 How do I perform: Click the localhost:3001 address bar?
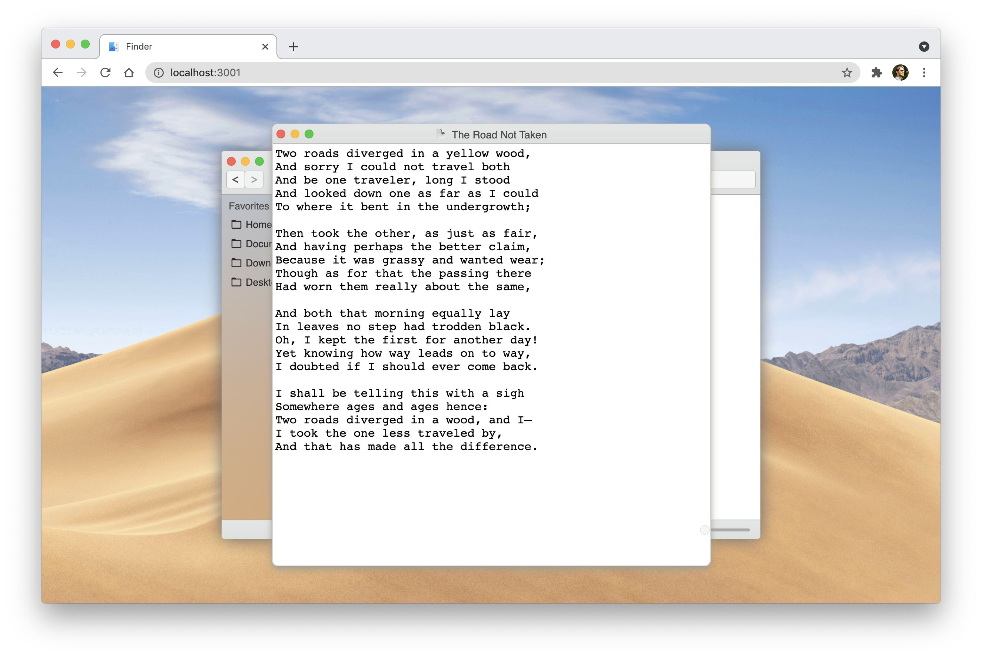pyautogui.click(x=502, y=73)
